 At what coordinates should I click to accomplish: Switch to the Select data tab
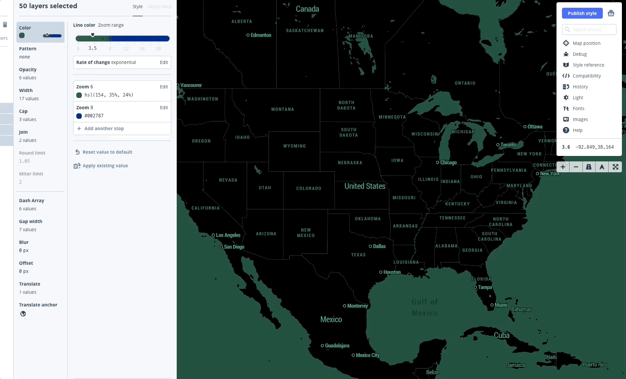pyautogui.click(x=160, y=7)
